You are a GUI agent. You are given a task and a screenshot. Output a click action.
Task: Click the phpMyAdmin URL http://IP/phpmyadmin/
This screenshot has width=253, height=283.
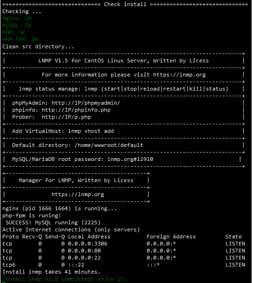[86, 103]
